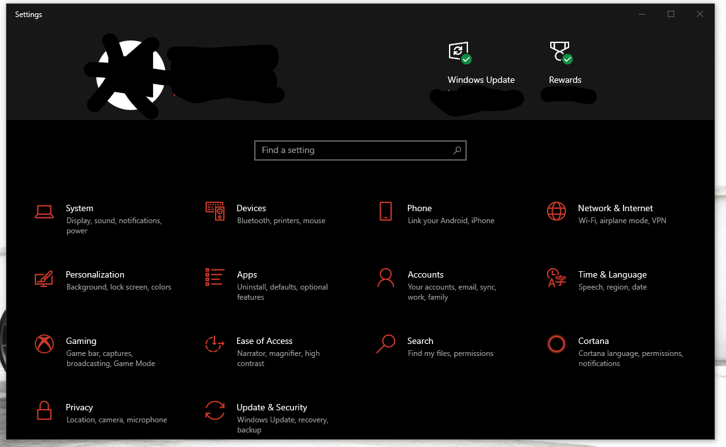The height and width of the screenshot is (447, 726).
Task: Open the Gaming Xbox icon
Action: click(44, 344)
